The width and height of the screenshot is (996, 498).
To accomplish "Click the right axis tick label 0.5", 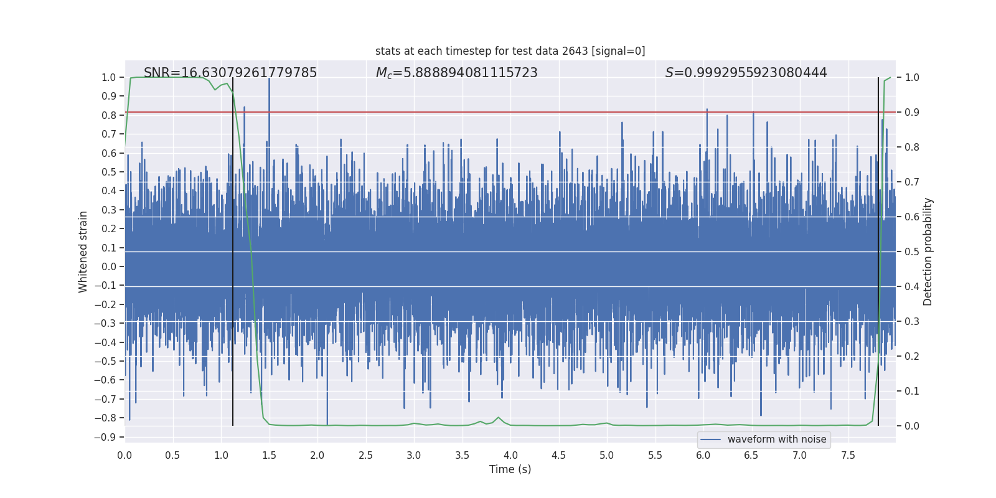I will coord(912,251).
